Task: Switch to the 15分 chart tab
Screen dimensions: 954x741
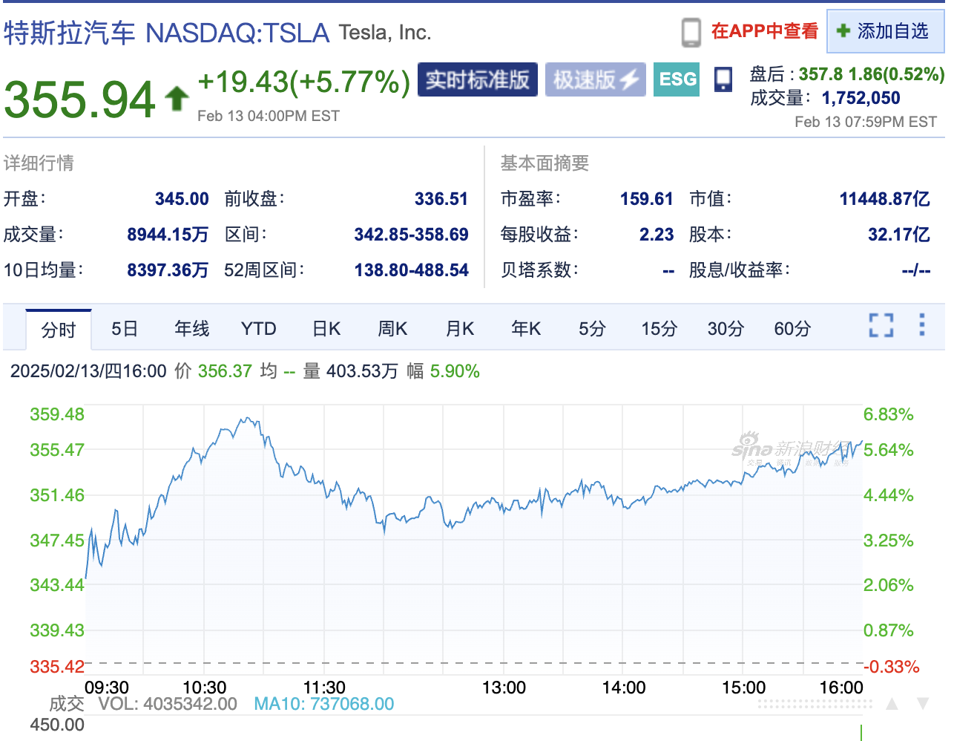Action: click(659, 329)
